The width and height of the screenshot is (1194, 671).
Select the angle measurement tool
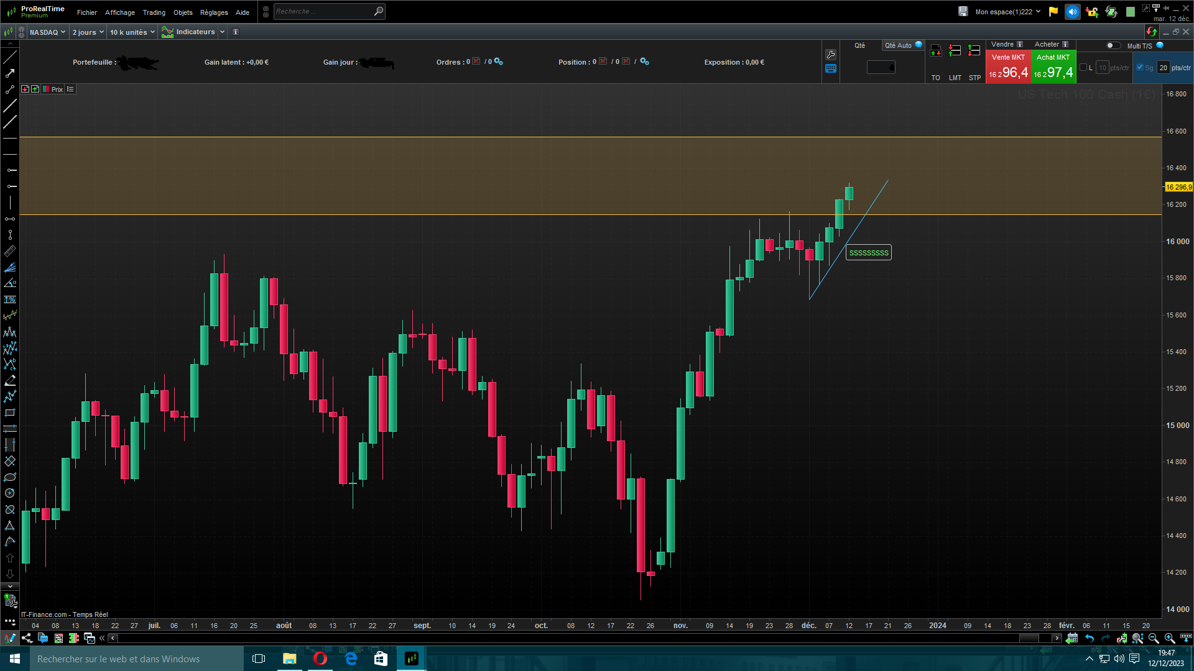(10, 283)
